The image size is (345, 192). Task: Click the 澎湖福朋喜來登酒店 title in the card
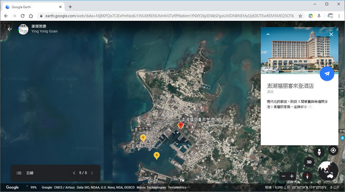coord(290,86)
